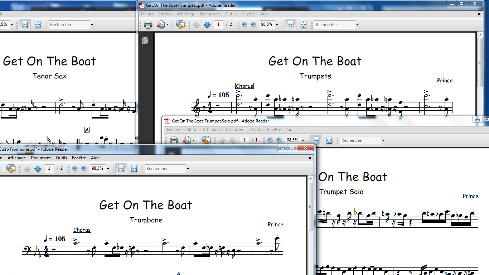The width and height of the screenshot is (489, 275).
Task: Open share icon dropdown arrow in Trumpets toolbar
Action: click(x=168, y=25)
